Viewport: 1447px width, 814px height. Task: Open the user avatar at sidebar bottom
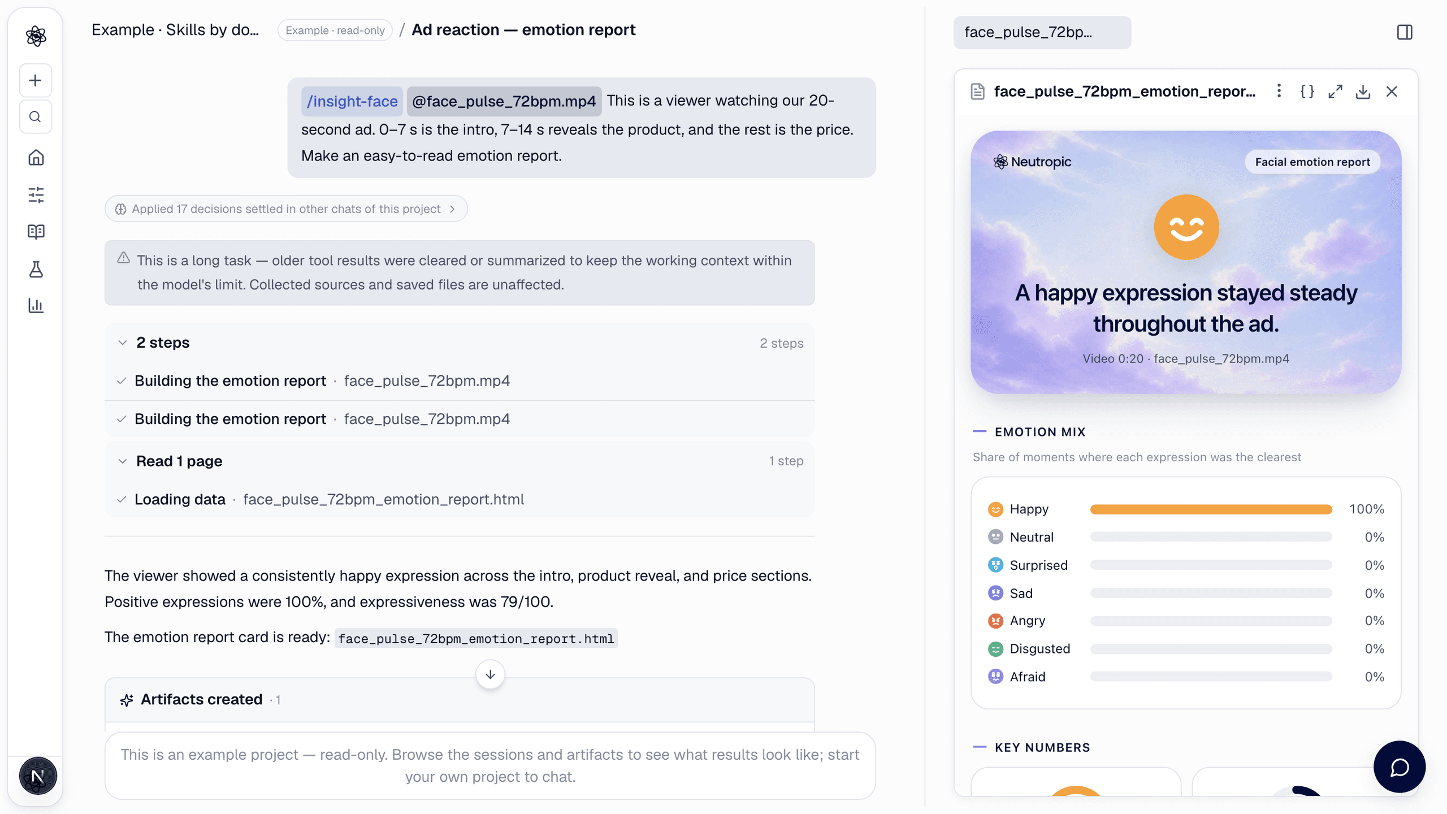(37, 776)
